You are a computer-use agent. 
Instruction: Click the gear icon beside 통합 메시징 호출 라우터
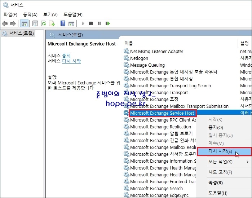(126, 72)
